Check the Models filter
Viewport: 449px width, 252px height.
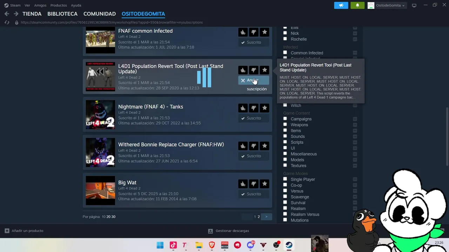coord(285,159)
